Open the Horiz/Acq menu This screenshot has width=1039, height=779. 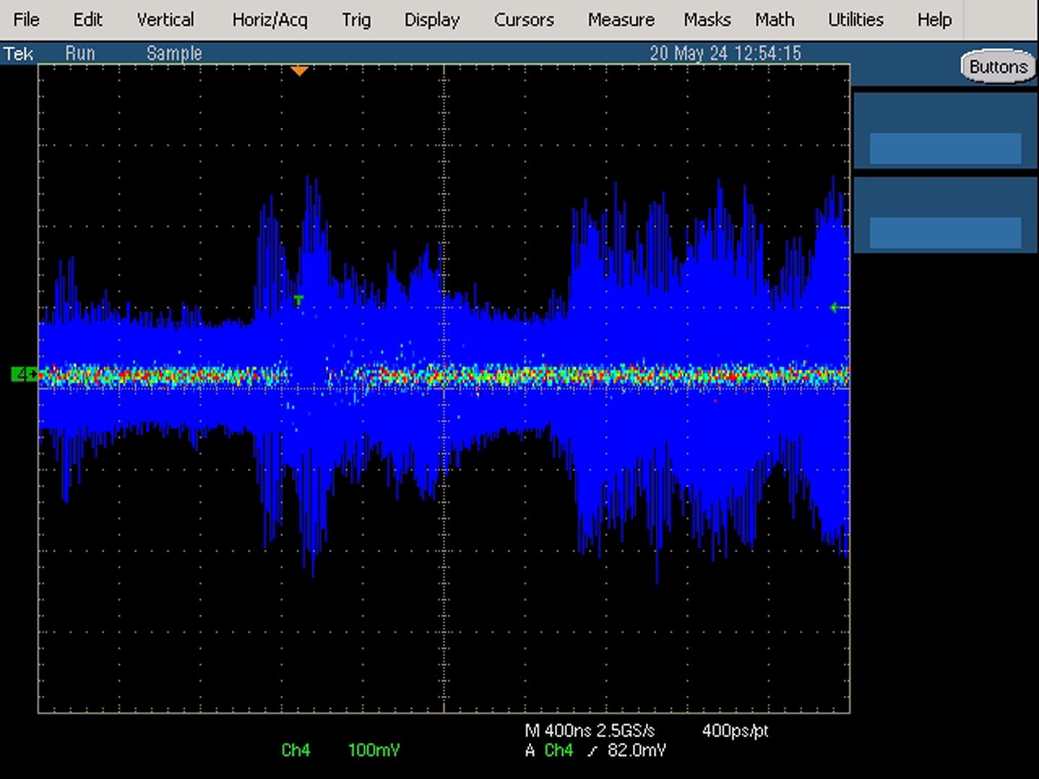point(270,19)
